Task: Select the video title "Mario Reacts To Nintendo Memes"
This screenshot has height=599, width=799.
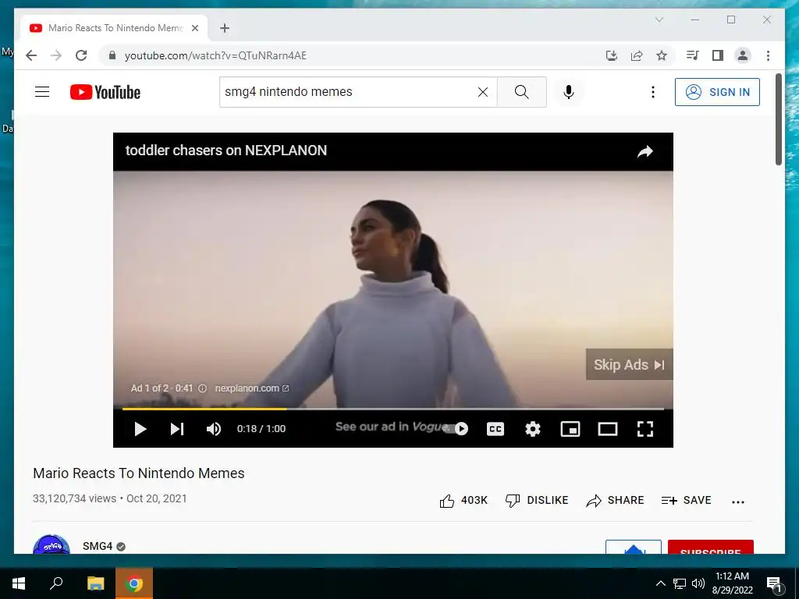Action: (x=139, y=473)
